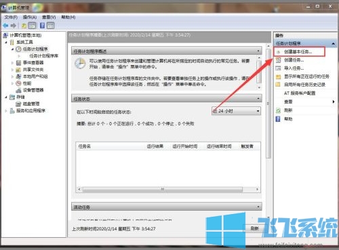
Task: Open the 近 24 小时 dropdown
Action: (236, 111)
